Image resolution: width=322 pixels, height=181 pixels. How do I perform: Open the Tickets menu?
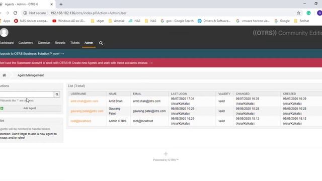coord(75,43)
